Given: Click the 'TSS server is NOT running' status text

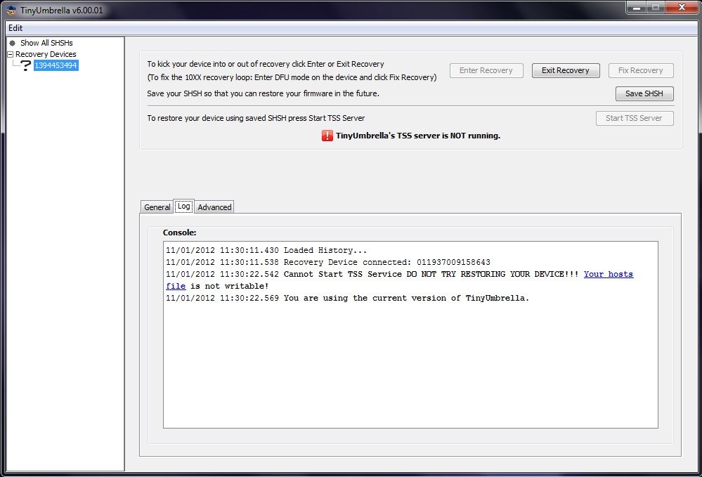Looking at the screenshot, I should (418, 136).
